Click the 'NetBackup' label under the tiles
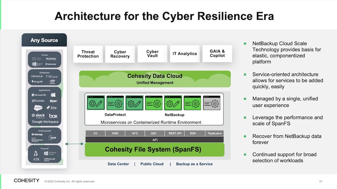337x189 pixels. coord(175,115)
